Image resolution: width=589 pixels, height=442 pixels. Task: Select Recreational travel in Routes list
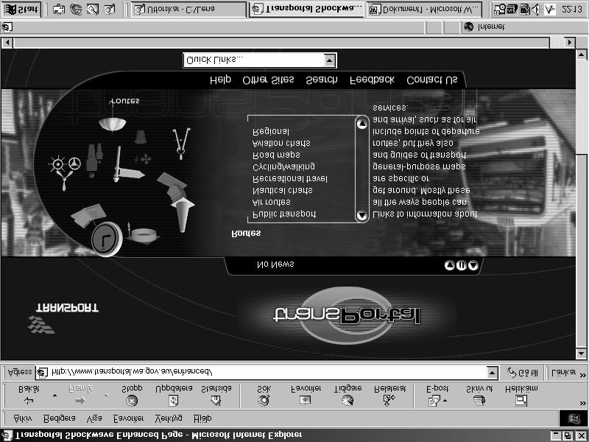coord(290,178)
